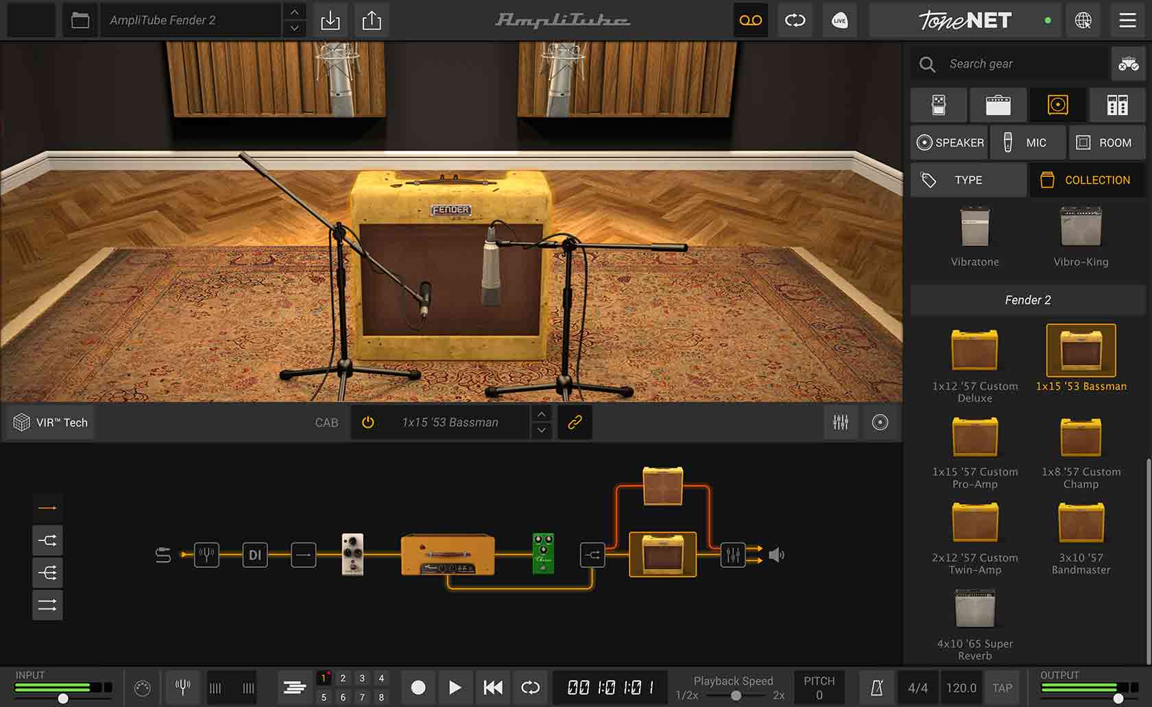Select the tuner block in signal chain
1152x707 pixels.
(206, 555)
